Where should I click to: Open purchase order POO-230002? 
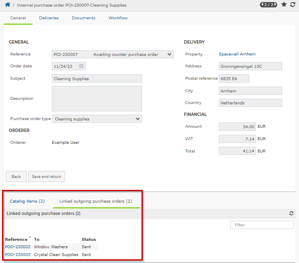pos(18,247)
